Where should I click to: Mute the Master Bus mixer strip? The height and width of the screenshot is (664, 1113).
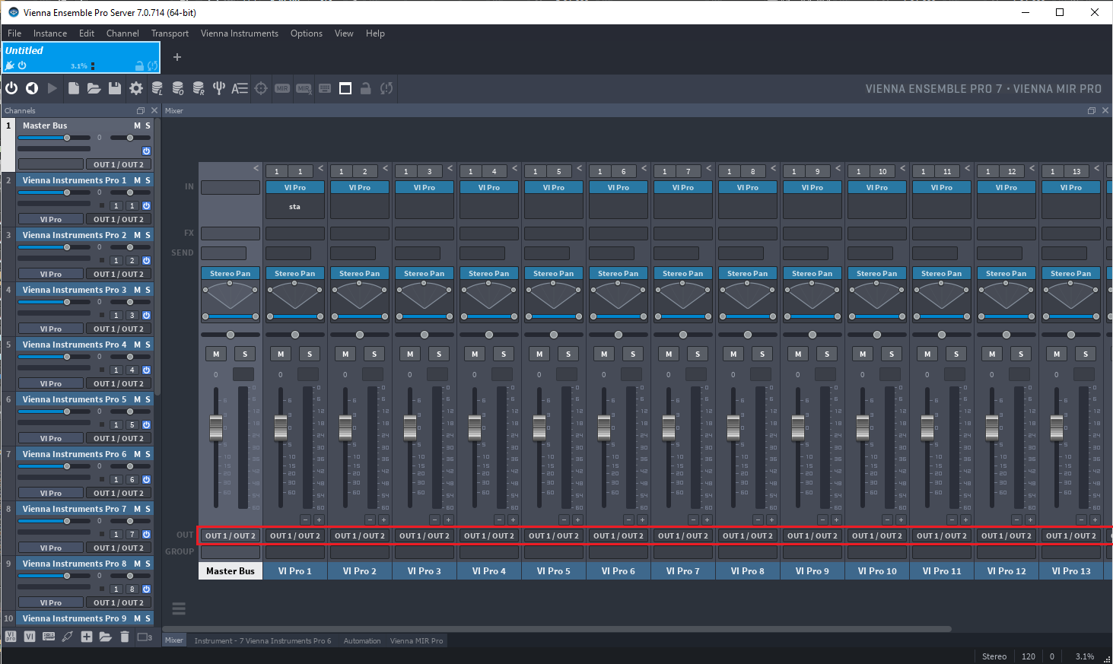[x=216, y=354]
